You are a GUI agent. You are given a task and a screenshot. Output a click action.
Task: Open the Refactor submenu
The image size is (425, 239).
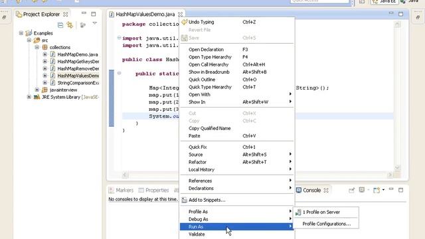[237, 162]
